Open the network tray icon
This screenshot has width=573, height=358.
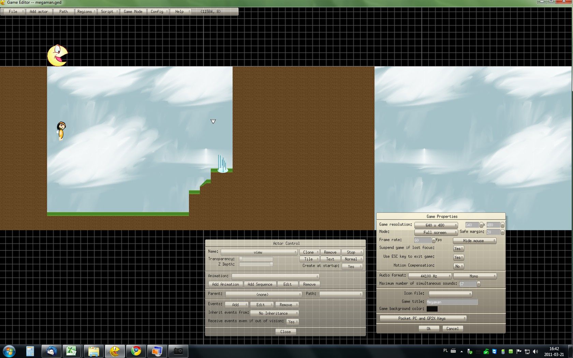(x=527, y=351)
